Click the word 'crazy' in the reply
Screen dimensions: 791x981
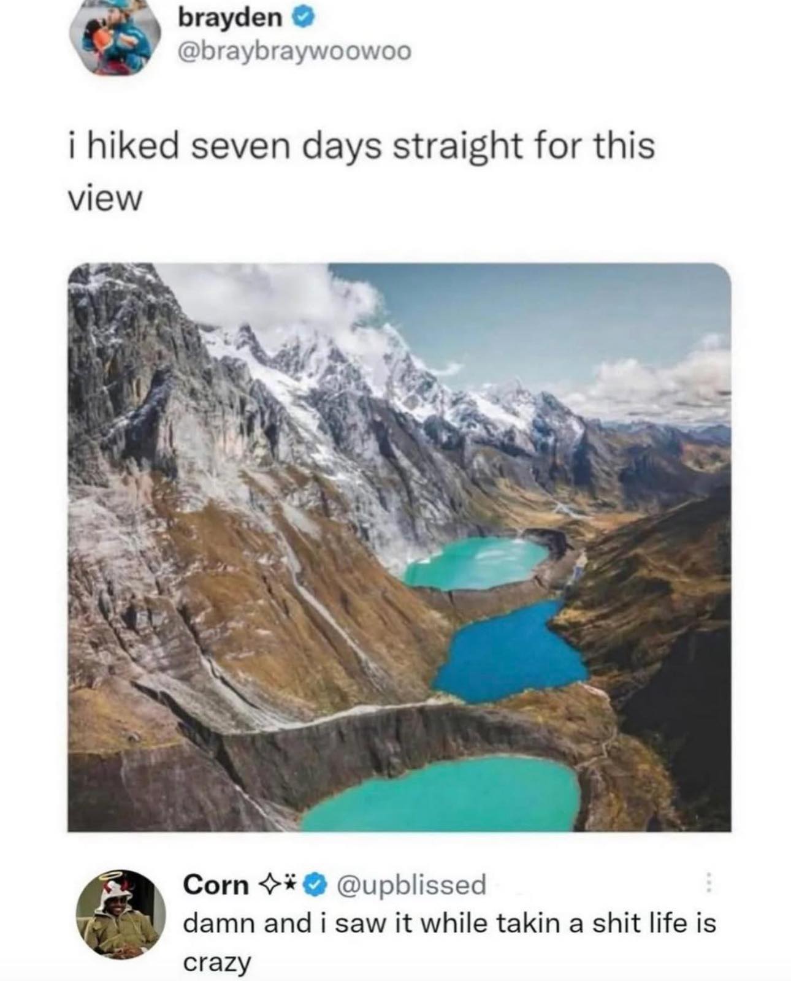[x=218, y=963]
